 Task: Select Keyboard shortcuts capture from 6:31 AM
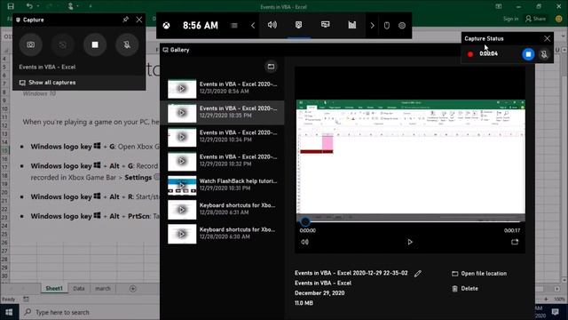point(223,210)
